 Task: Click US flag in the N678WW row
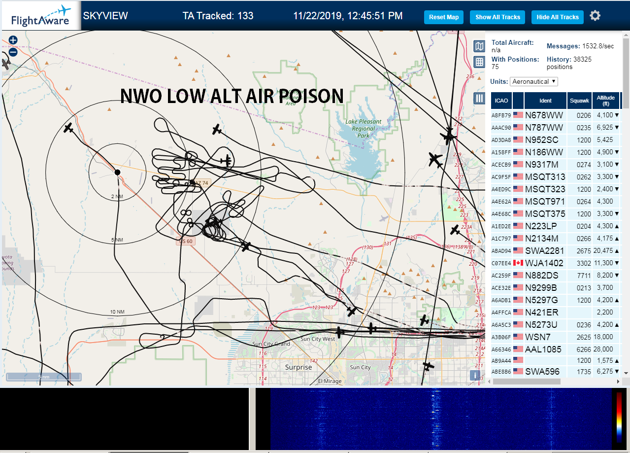tap(518, 115)
